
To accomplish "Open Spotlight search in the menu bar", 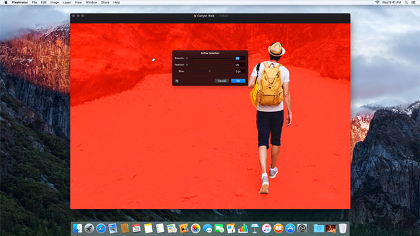I will 406,3.
